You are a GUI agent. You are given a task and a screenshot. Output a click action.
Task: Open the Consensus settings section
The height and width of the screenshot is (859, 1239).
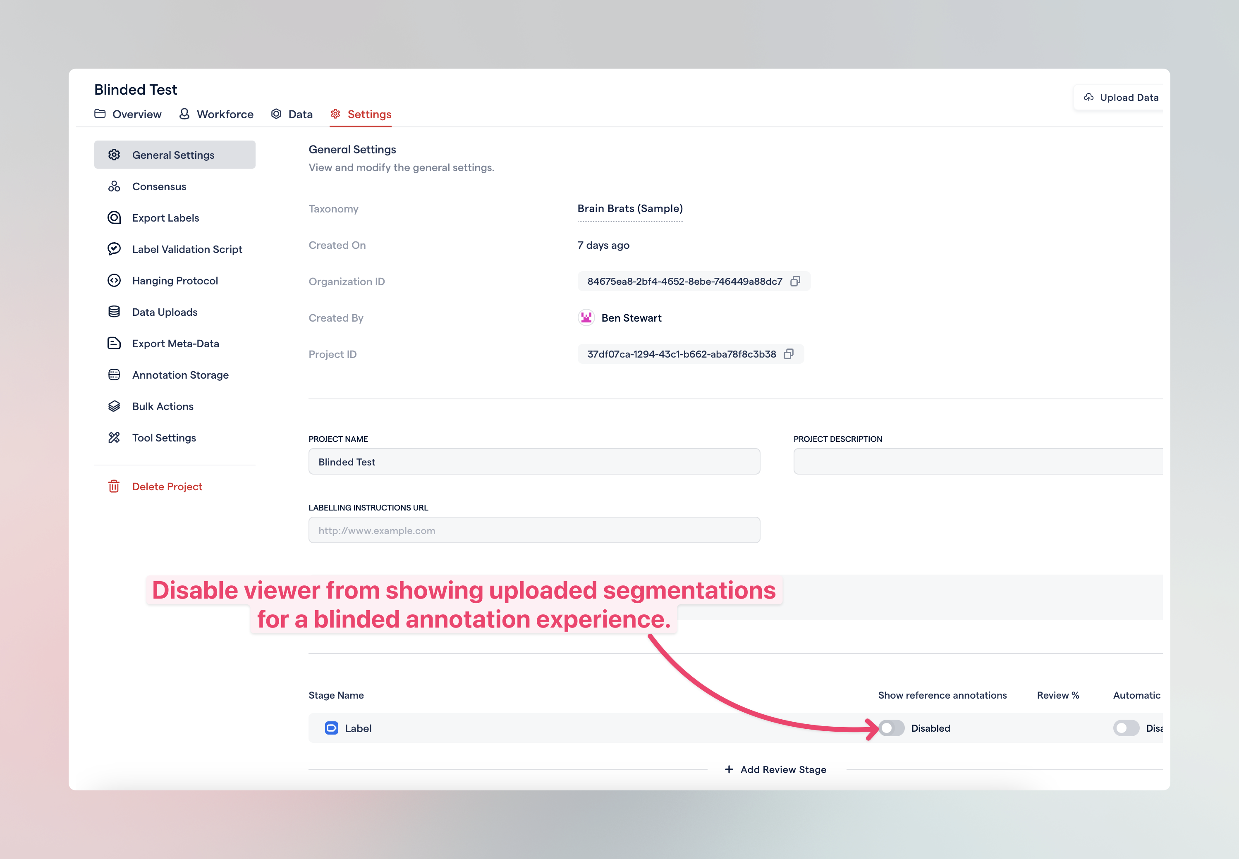pyautogui.click(x=175, y=186)
